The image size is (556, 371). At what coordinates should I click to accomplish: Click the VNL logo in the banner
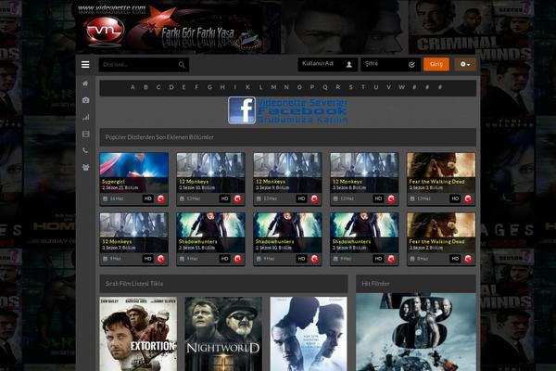[106, 31]
